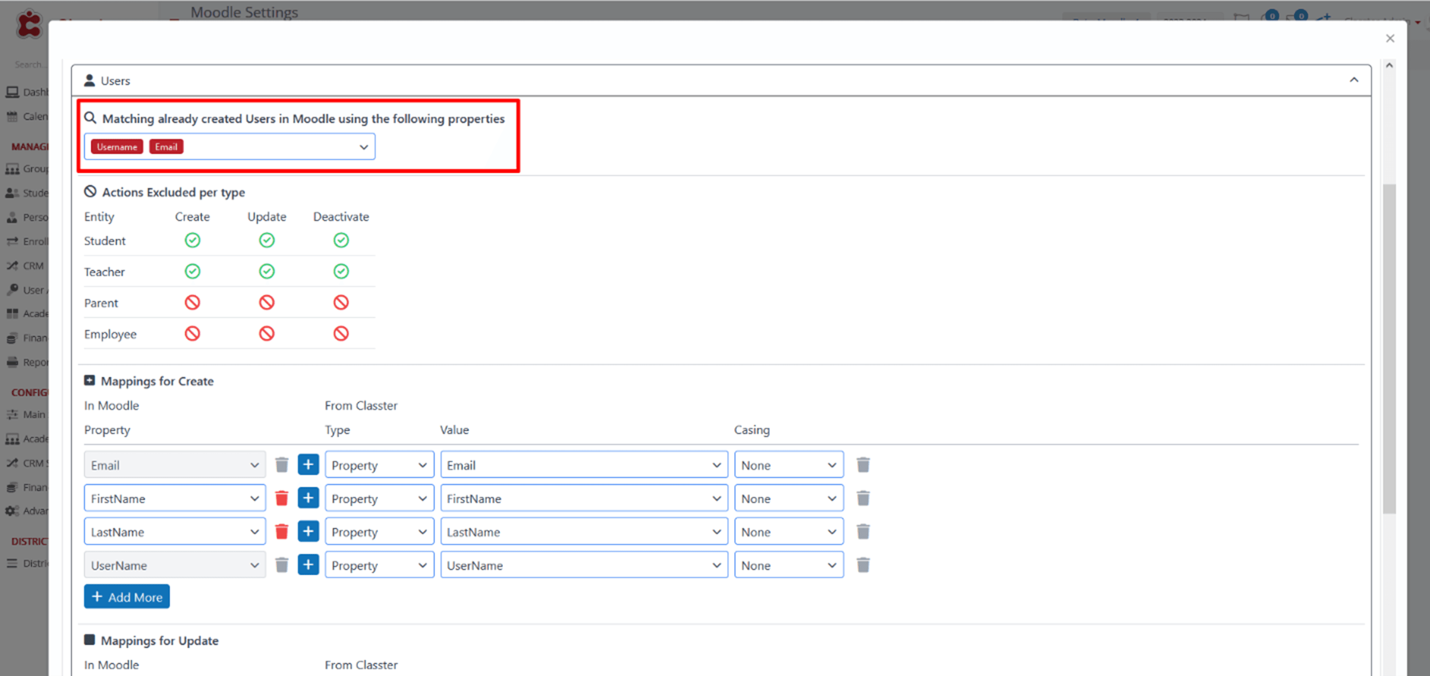Open Casing dropdown in the UserName row
Viewport: 1430px width, 676px height.
[x=789, y=565]
